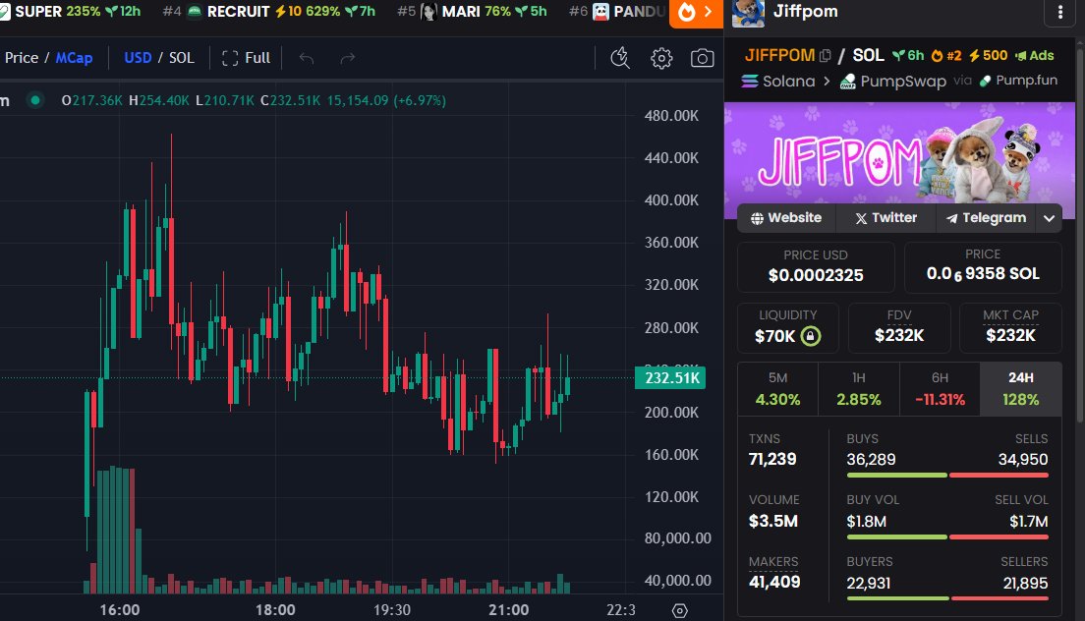Click the TXNS value 71,239

[x=772, y=459]
